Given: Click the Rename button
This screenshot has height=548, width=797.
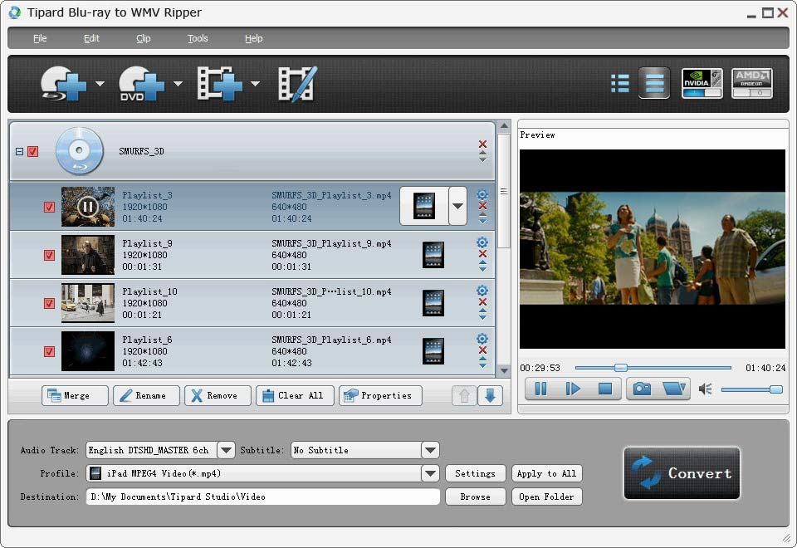Looking at the screenshot, I should [x=146, y=395].
